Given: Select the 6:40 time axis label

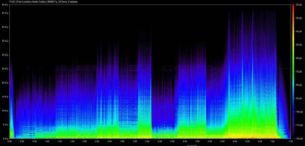Looking at the screenshot, I should point(260,141).
